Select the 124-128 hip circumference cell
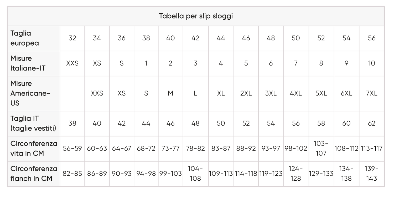The image size is (394, 199). click(296, 174)
